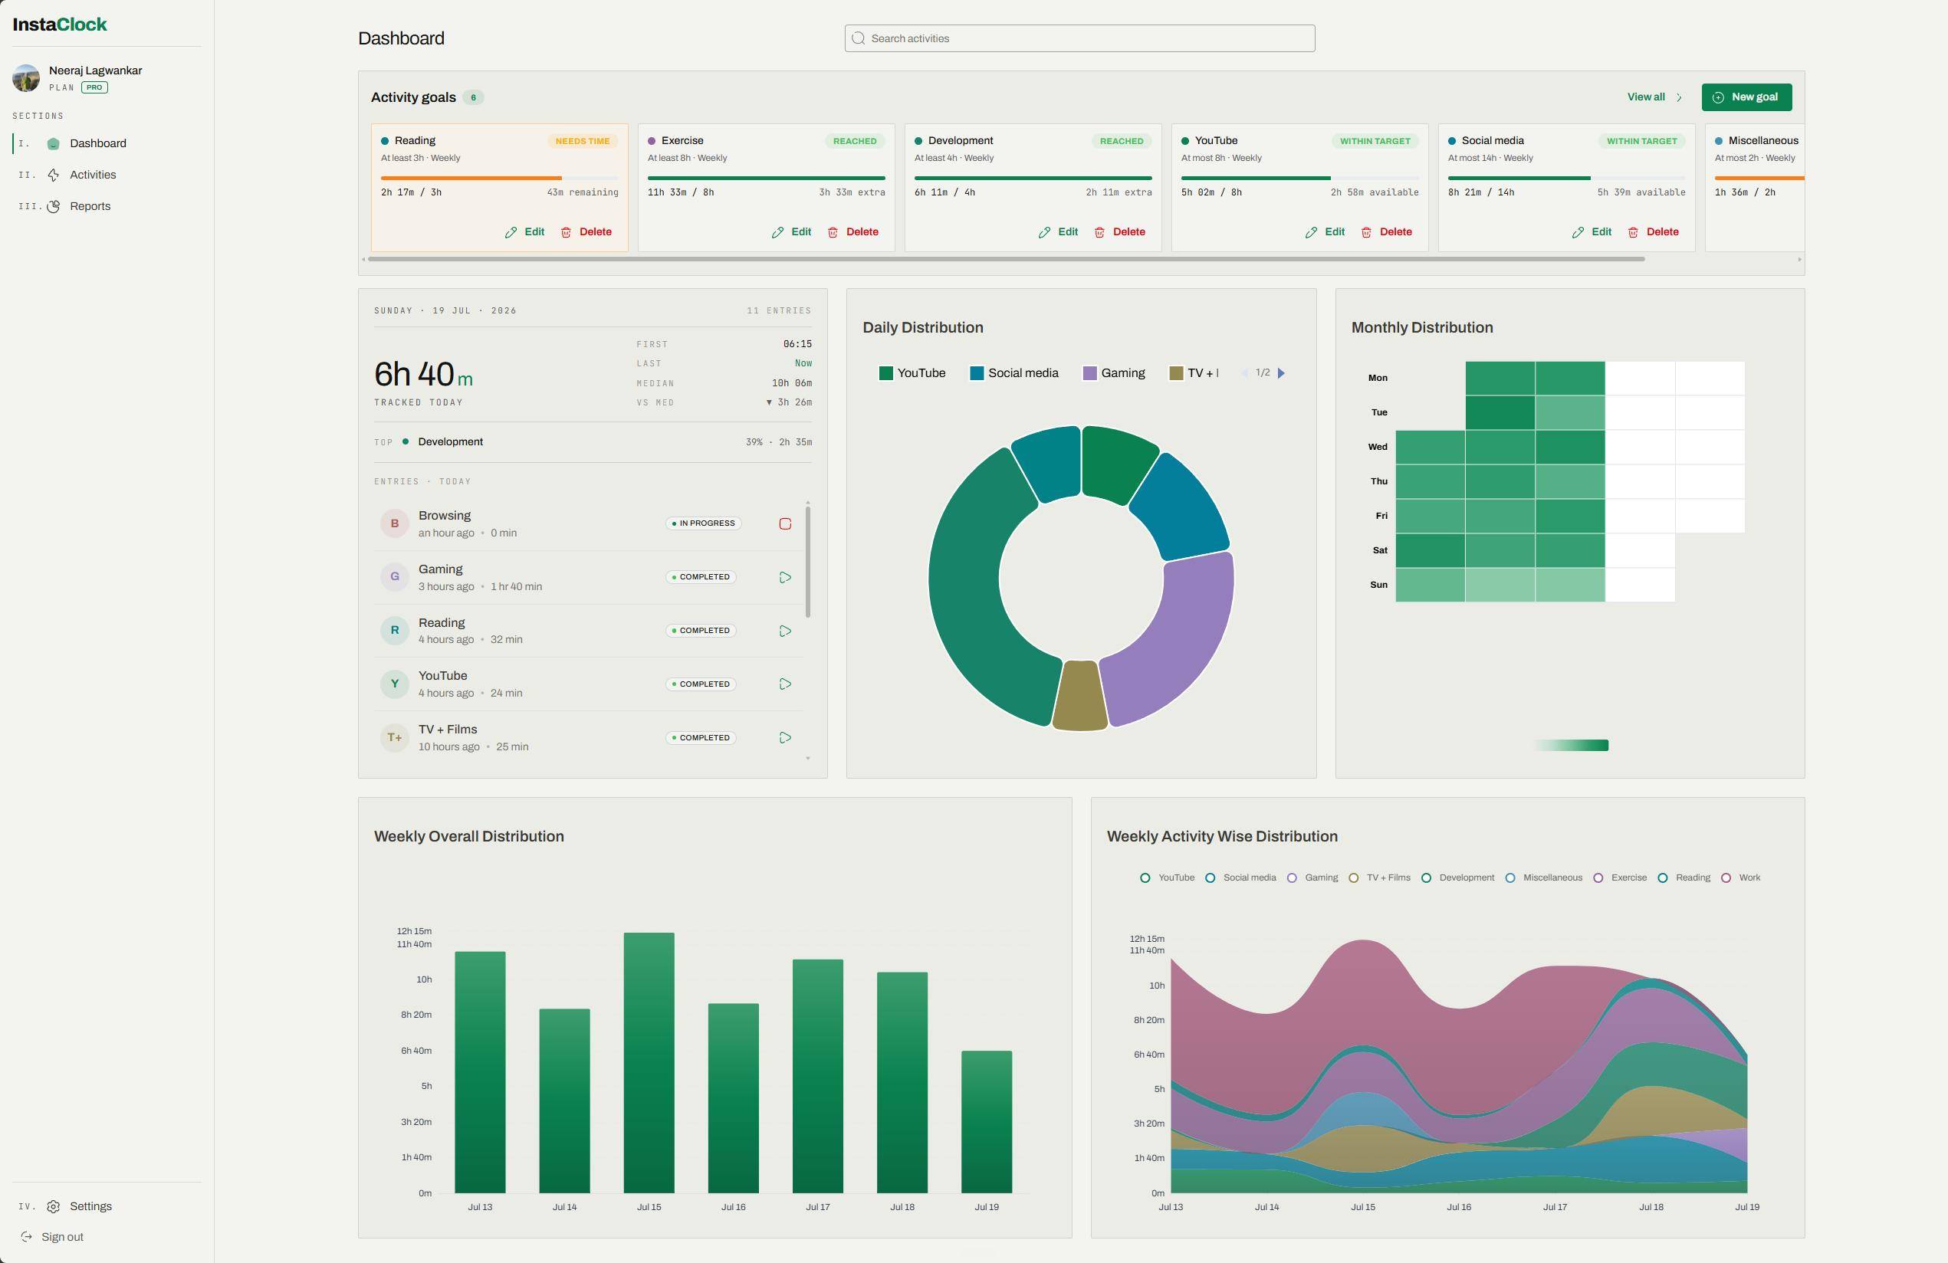1948x1263 pixels.
Task: Click the user avatar photo
Action: point(26,77)
